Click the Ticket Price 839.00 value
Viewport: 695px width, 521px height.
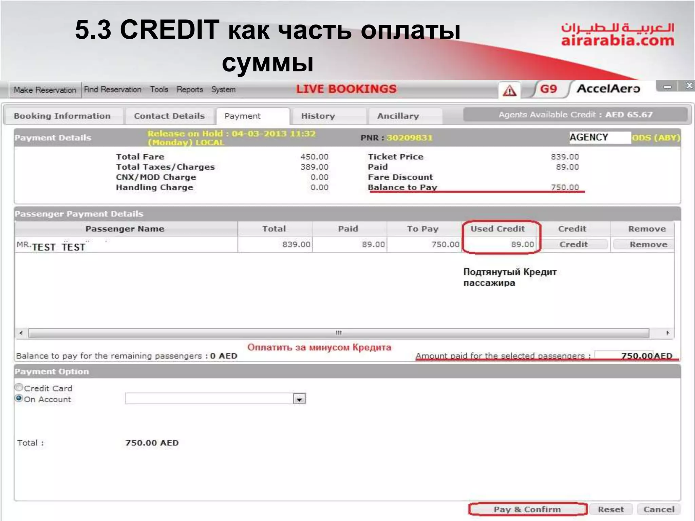(565, 157)
